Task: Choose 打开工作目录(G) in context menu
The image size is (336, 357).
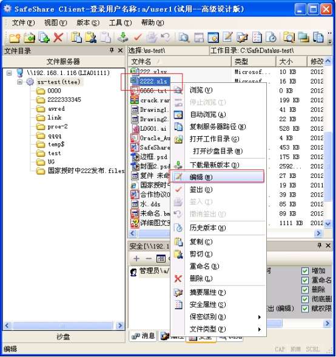Action: (x=218, y=139)
